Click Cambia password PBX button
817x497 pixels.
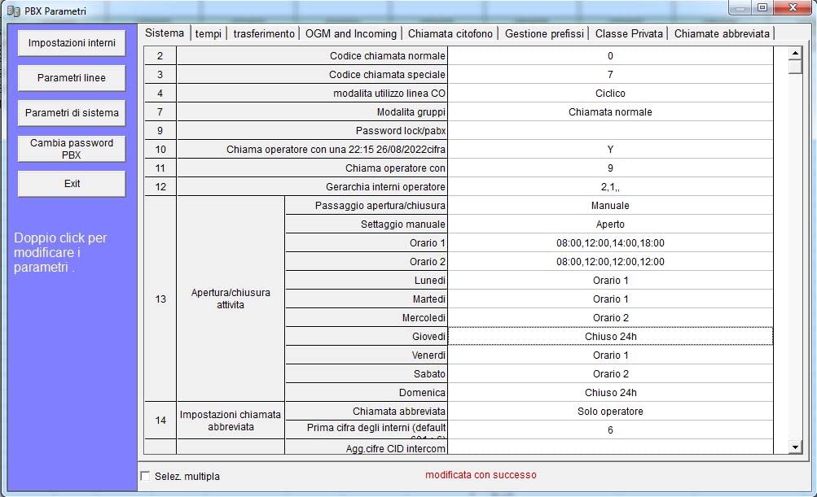pyautogui.click(x=72, y=149)
